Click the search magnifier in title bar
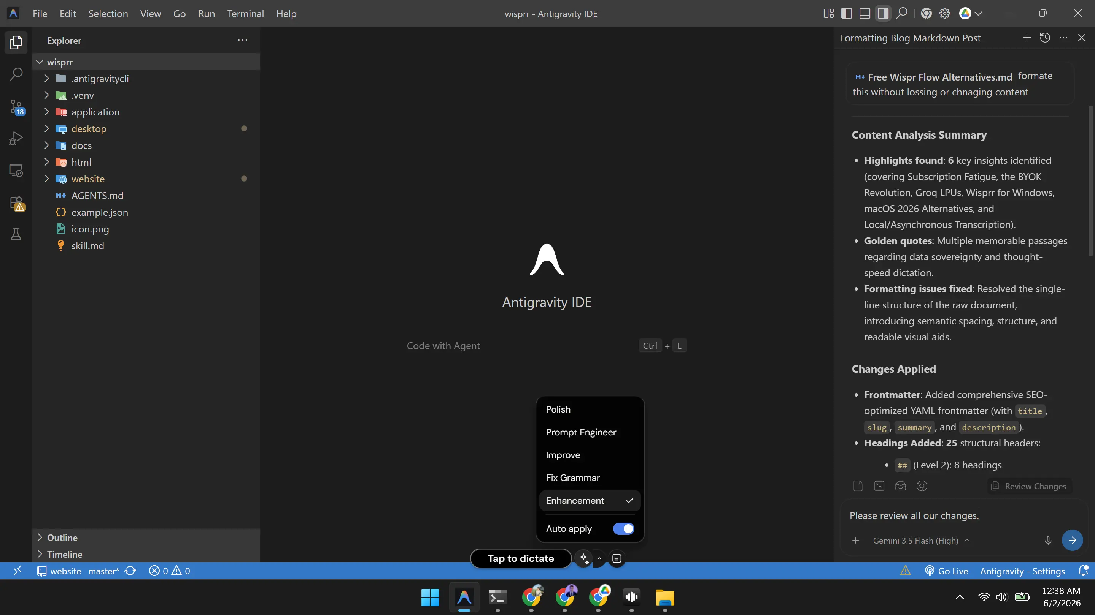 click(x=901, y=14)
